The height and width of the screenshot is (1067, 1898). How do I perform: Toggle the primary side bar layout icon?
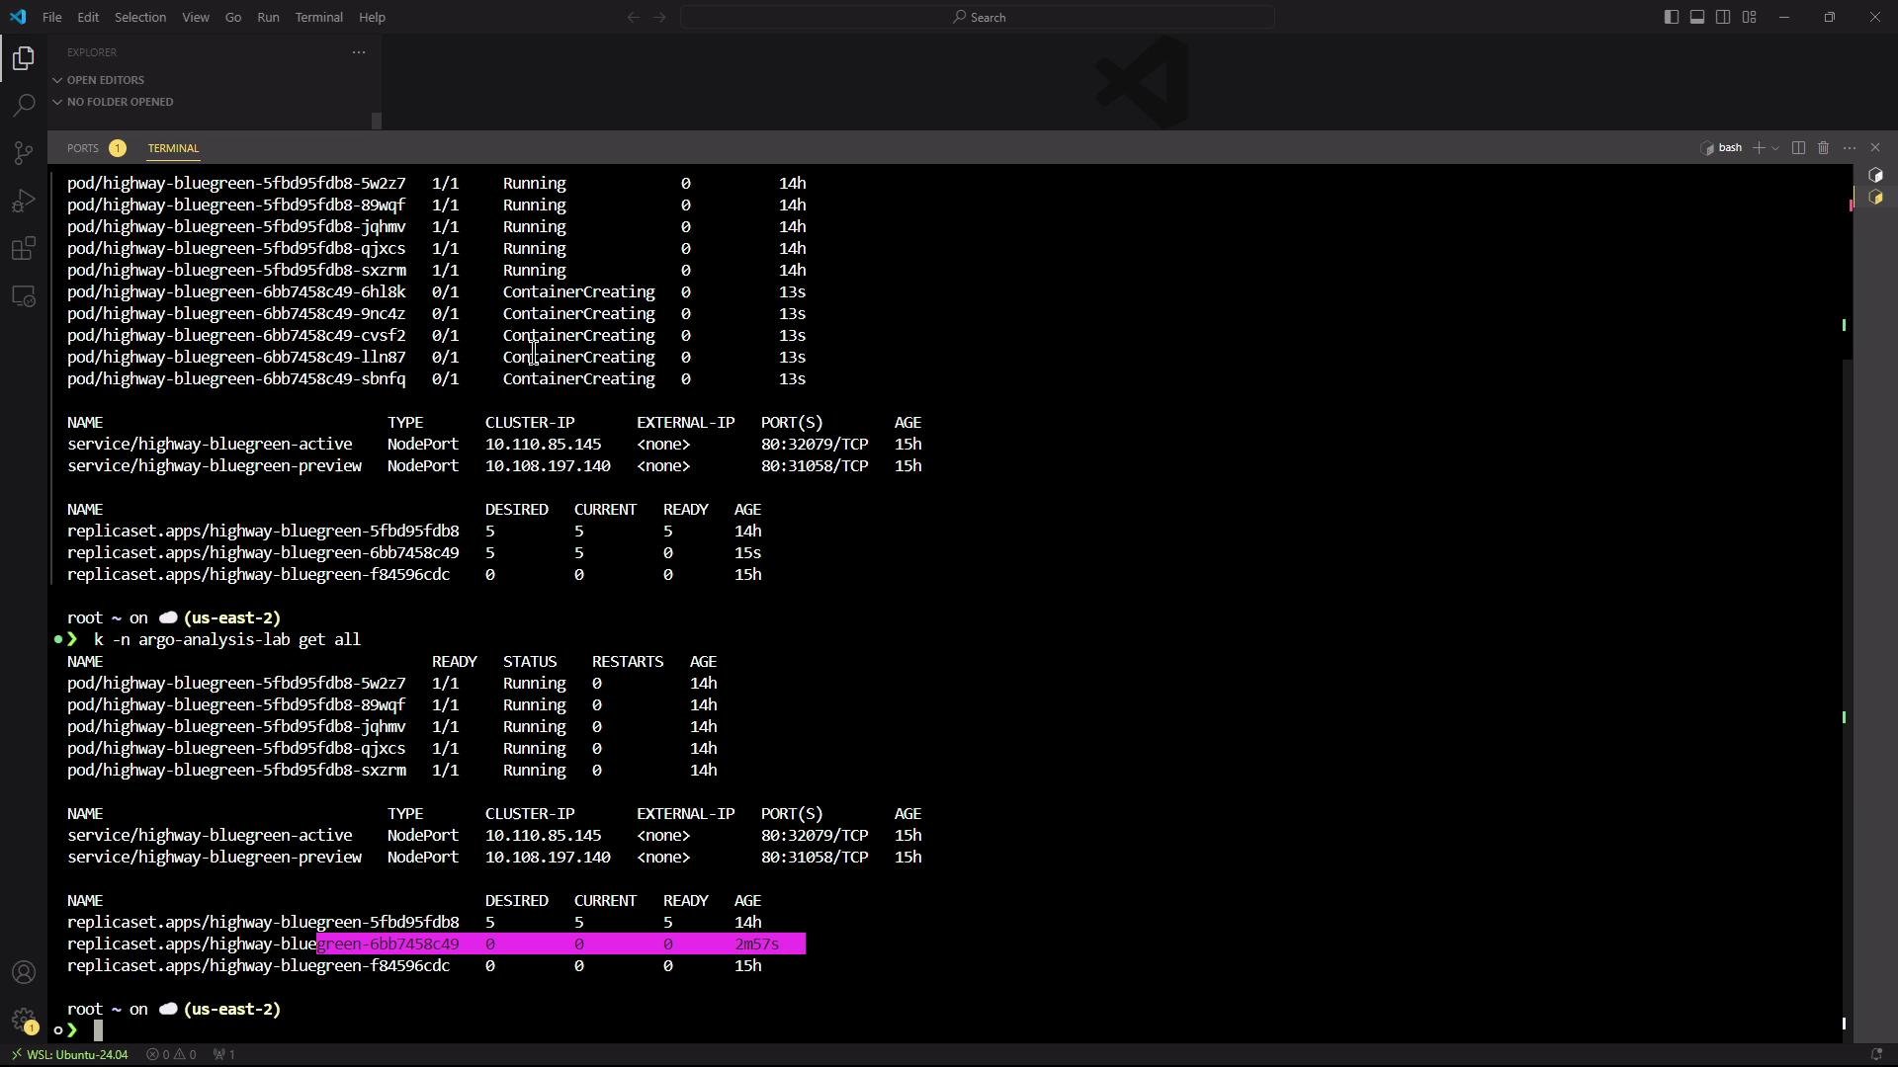pyautogui.click(x=1671, y=17)
